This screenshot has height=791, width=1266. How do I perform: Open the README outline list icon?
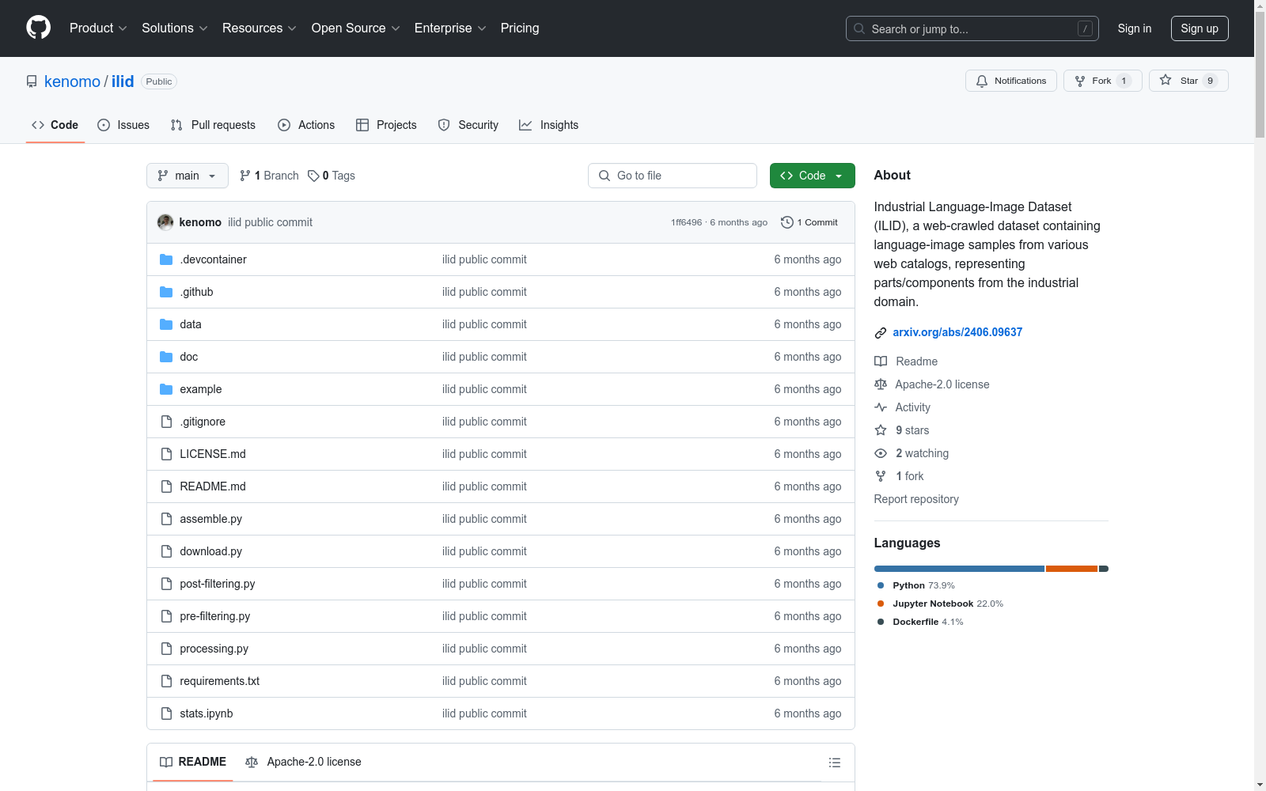[834, 763]
